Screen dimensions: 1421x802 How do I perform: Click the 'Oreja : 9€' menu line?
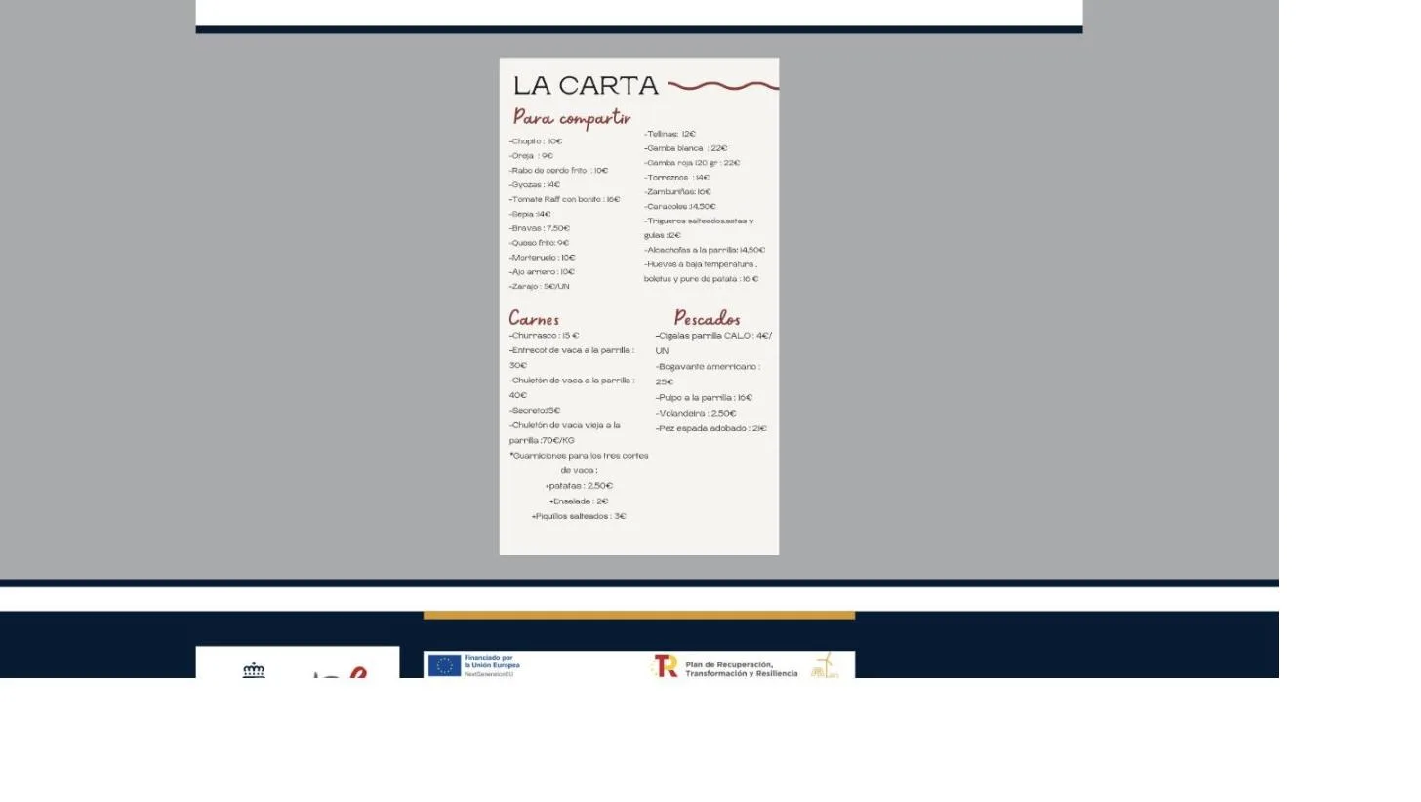coord(531,156)
